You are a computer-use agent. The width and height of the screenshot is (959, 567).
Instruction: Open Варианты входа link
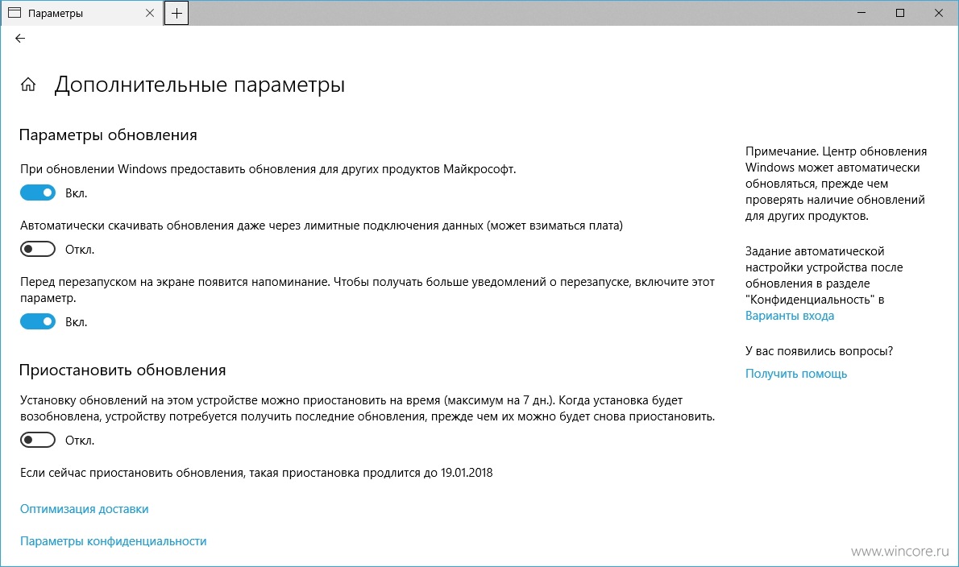point(790,316)
